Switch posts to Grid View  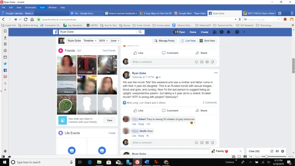pos(207,41)
